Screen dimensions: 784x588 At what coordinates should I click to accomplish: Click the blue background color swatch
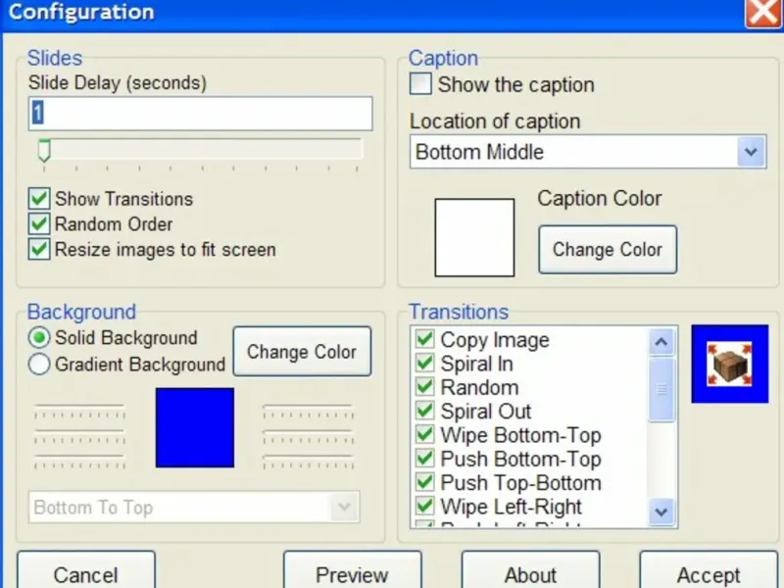(x=194, y=427)
